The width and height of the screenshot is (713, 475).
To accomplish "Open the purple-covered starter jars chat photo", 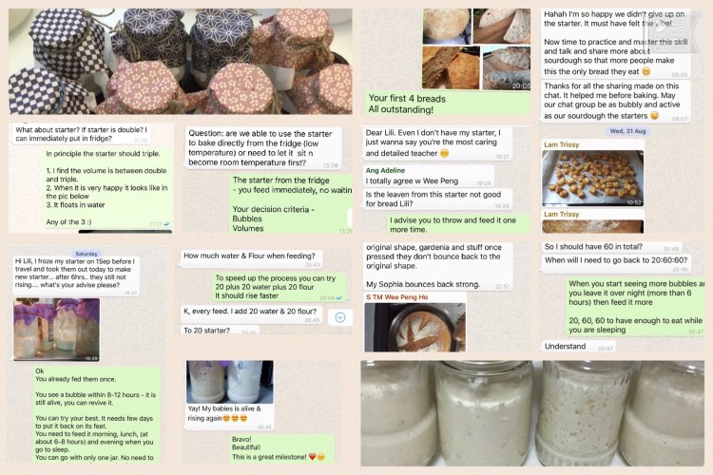I will point(56,330).
